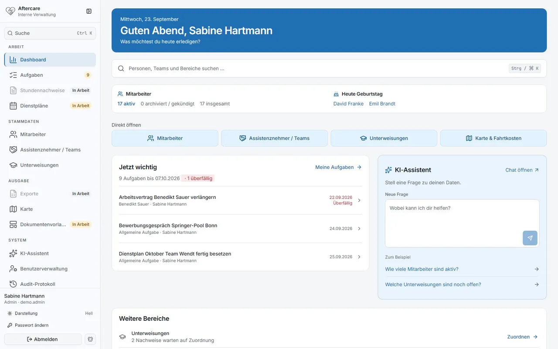Click the send icon in KI-Assistent chat box
The height and width of the screenshot is (349, 558).
(x=530, y=238)
